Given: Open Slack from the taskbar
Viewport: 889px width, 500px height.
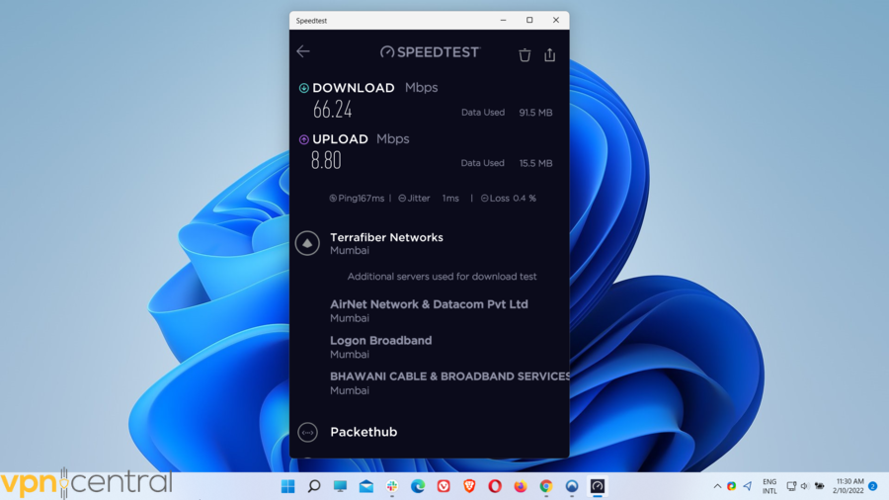Looking at the screenshot, I should pos(392,486).
